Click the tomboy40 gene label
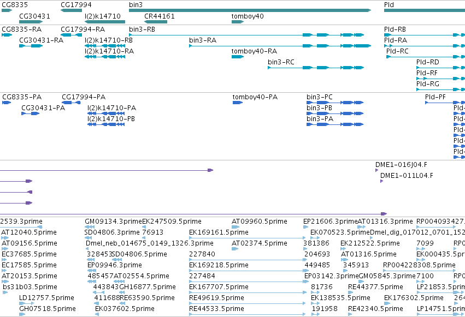 (248, 16)
